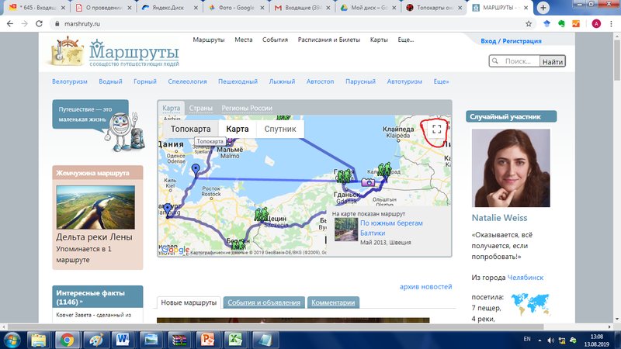Click the map fullscreen icon
The width and height of the screenshot is (621, 349).
(437, 130)
